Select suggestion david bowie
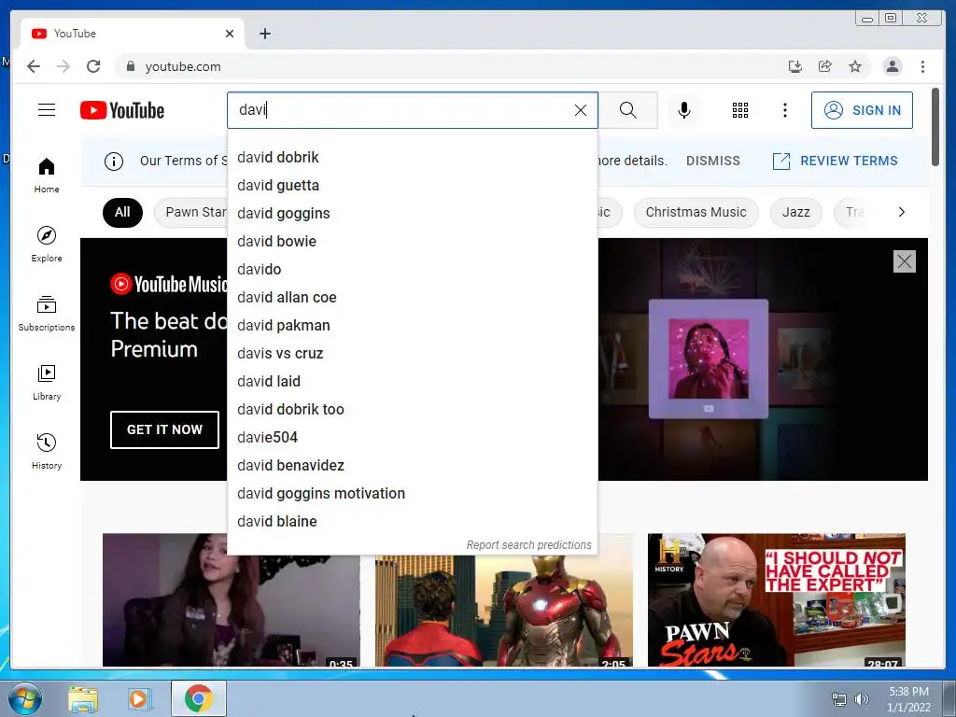 (x=412, y=242)
